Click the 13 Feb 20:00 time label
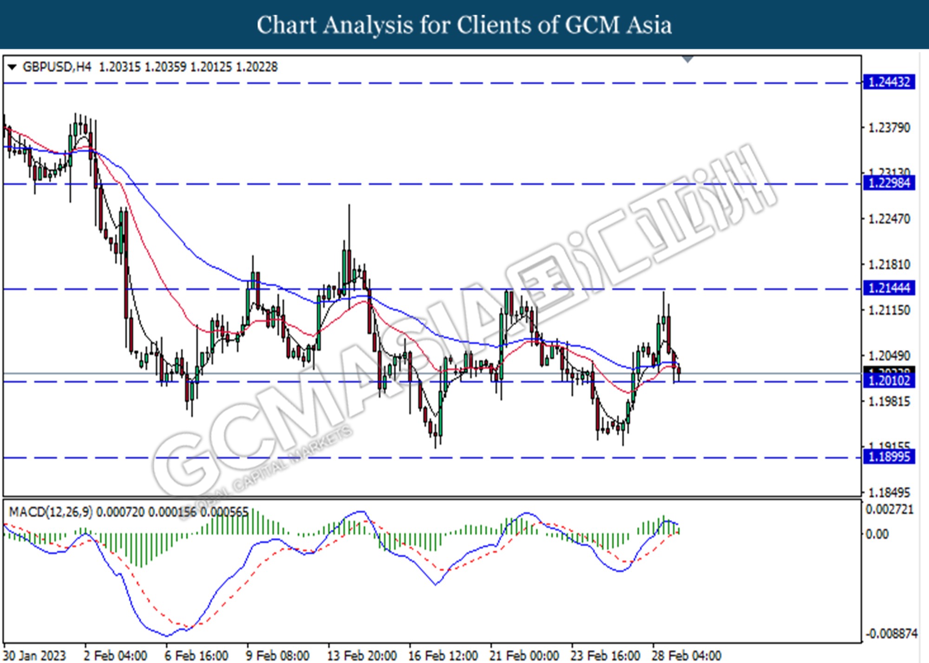The image size is (929, 663). click(x=362, y=656)
